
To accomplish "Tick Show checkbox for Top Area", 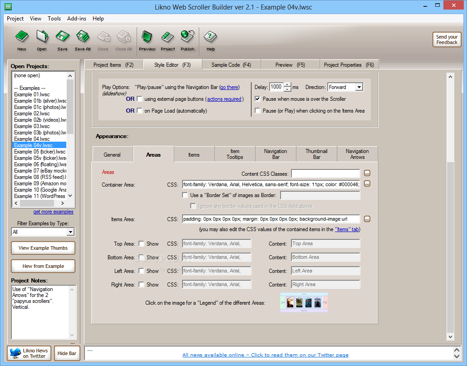I will 142,244.
